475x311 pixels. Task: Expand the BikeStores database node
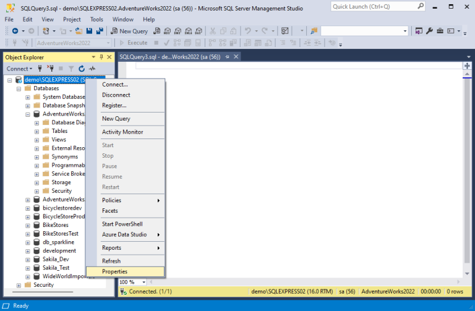tap(28, 225)
